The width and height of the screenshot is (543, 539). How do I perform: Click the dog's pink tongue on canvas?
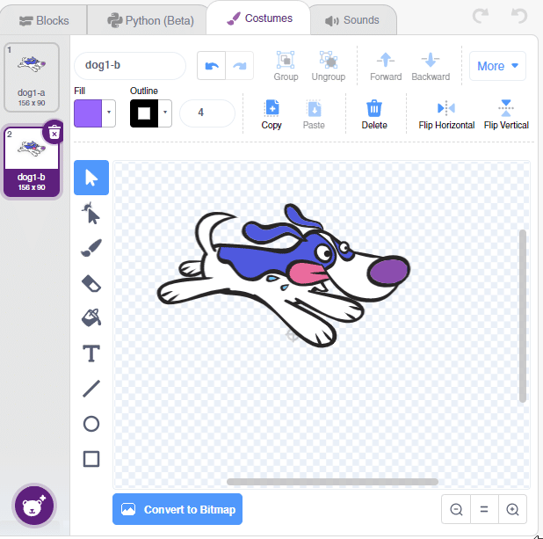tap(308, 273)
